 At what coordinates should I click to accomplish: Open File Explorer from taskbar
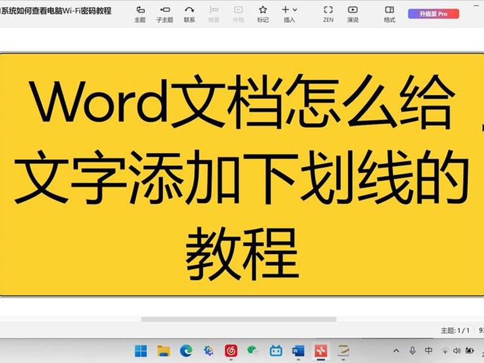point(163,351)
